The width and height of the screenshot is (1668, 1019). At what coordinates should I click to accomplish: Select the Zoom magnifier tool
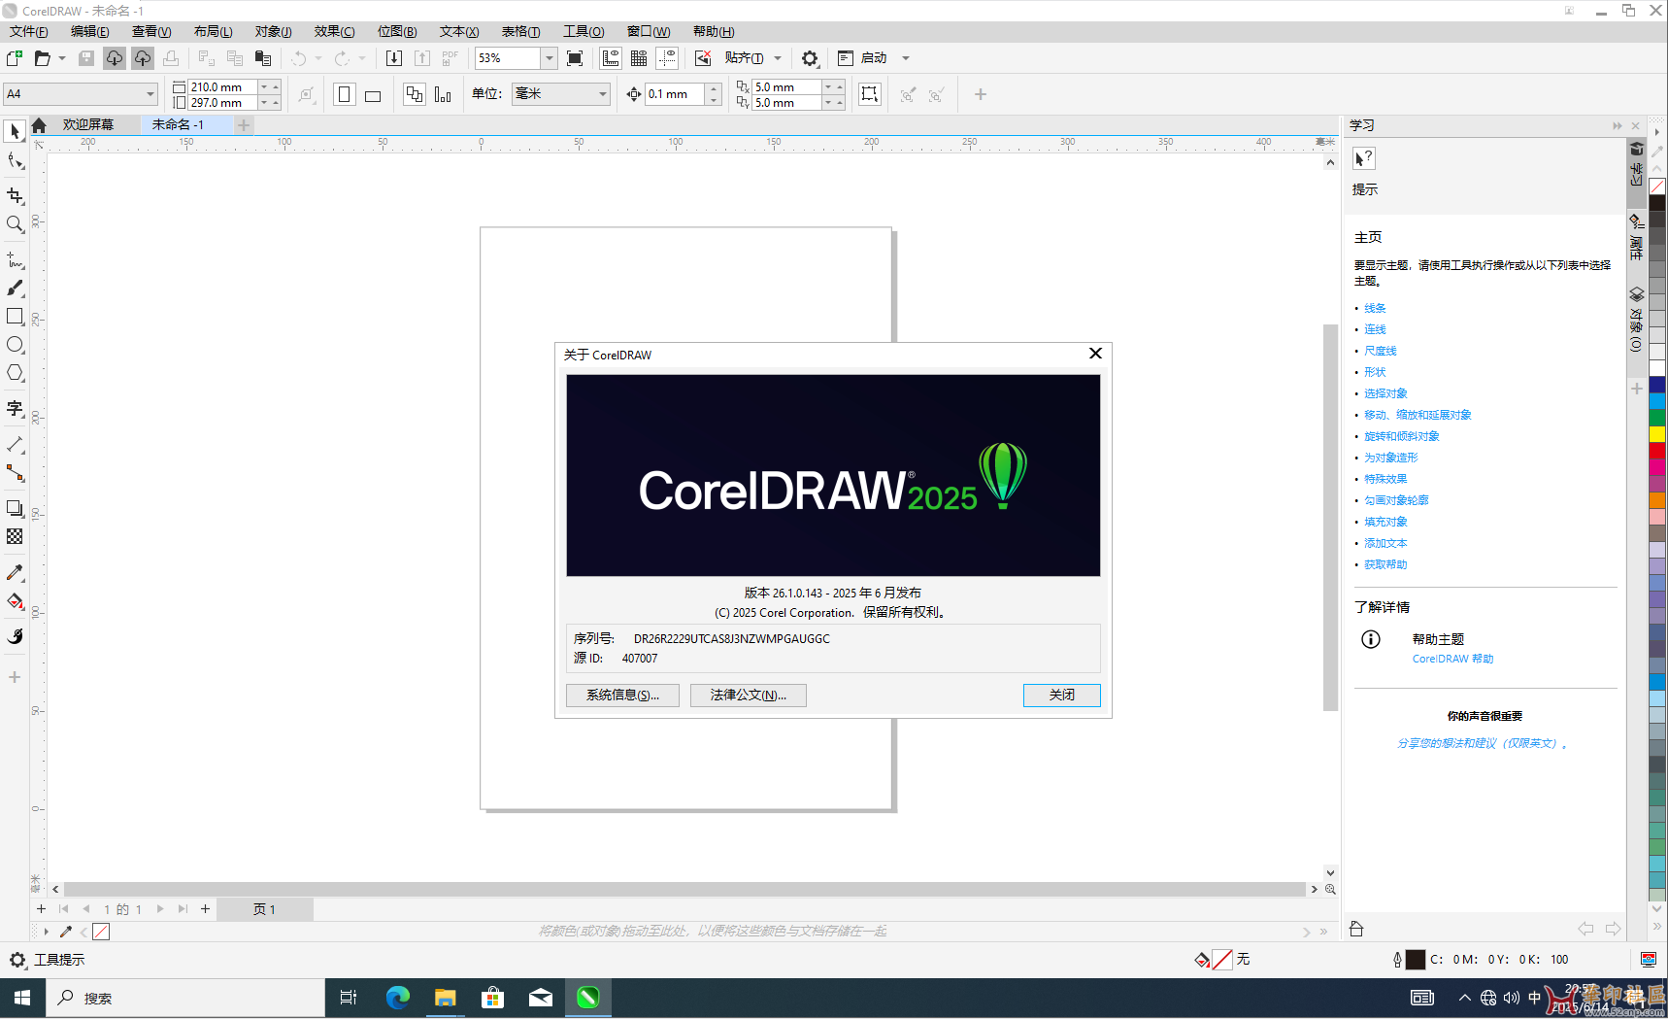(15, 224)
